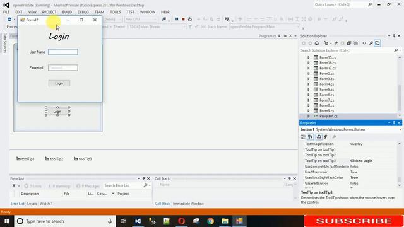Open the Error List column filter dropdown
This screenshot has height=227, width=404.
(x=113, y=194)
